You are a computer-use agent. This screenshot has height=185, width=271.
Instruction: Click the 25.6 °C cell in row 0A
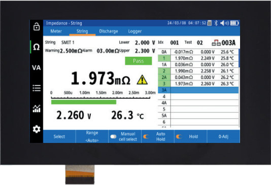(x=227, y=52)
